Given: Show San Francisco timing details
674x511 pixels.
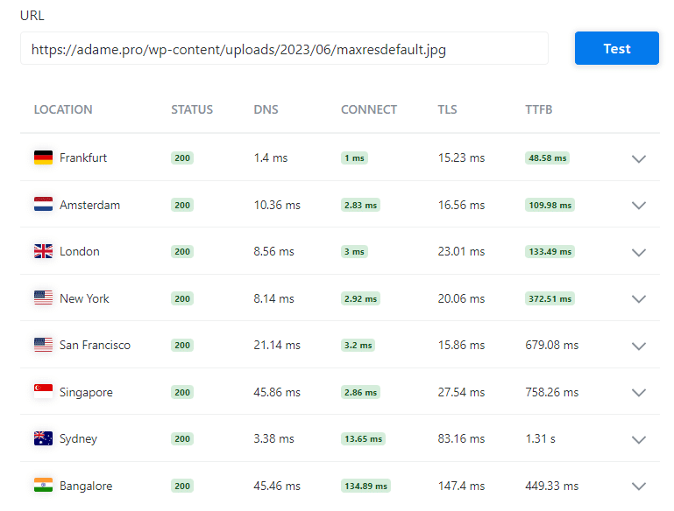Looking at the screenshot, I should click(x=639, y=346).
